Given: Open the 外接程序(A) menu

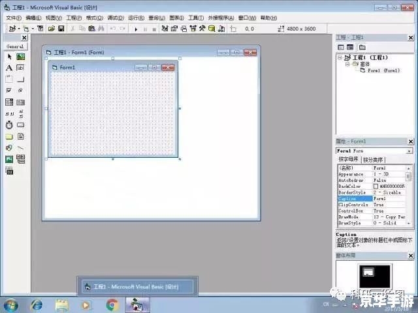Looking at the screenshot, I should (x=221, y=18).
